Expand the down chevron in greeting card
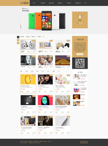The width and height of the screenshot is (108, 146). [x=80, y=27]
